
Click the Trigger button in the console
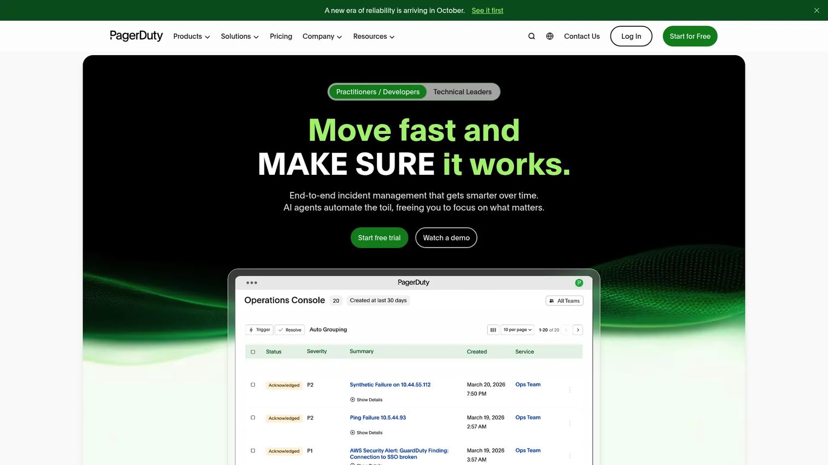click(259, 330)
